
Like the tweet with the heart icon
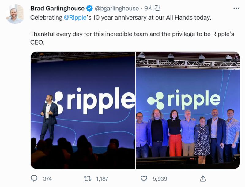click(x=144, y=178)
